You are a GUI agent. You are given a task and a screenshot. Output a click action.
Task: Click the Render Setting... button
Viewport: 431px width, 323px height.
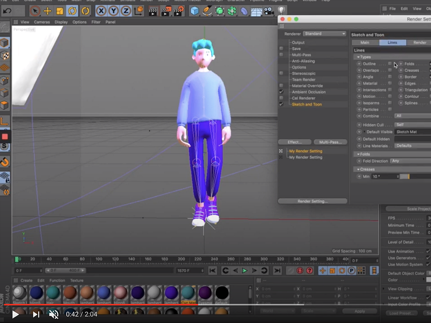pyautogui.click(x=312, y=201)
